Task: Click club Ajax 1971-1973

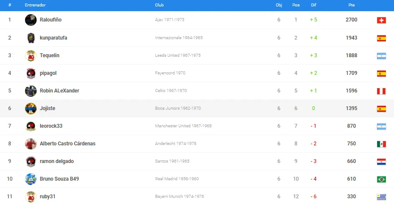Action: [x=169, y=20]
